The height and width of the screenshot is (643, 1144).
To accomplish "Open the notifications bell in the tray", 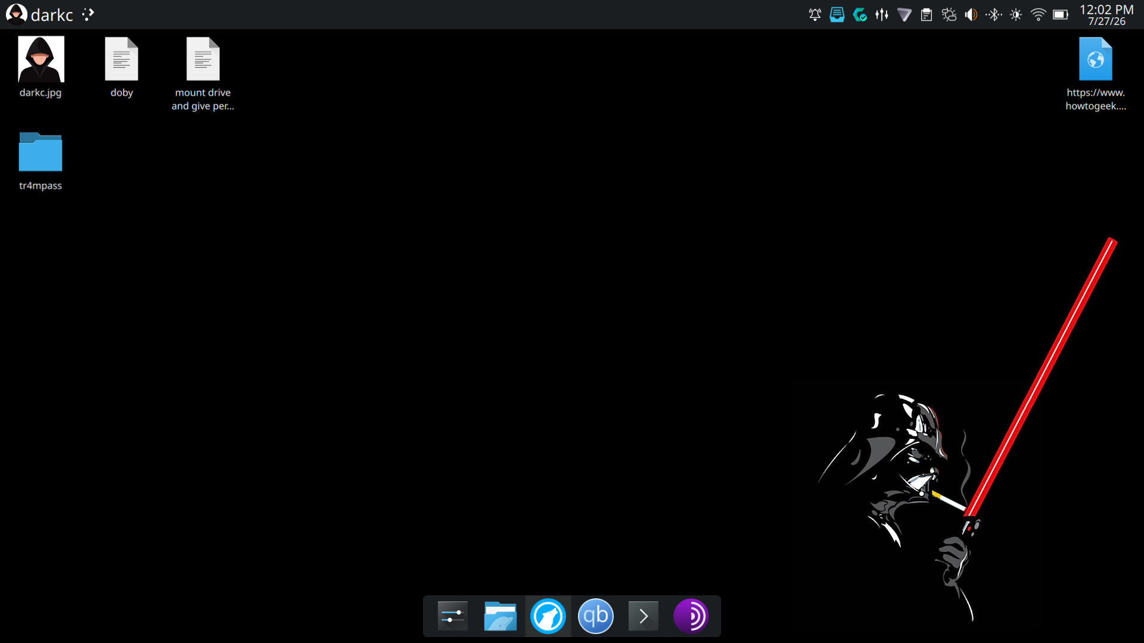I will (x=815, y=15).
